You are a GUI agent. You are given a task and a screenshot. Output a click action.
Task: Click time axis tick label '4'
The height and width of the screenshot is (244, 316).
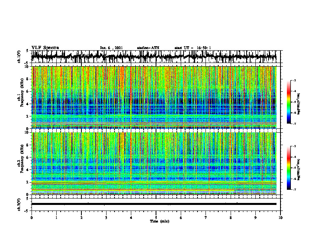[x=131, y=218]
